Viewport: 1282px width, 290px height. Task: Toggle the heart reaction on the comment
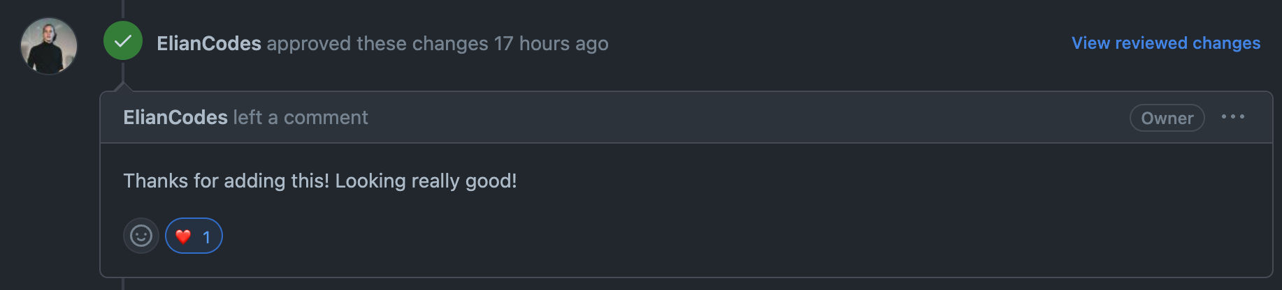point(194,236)
